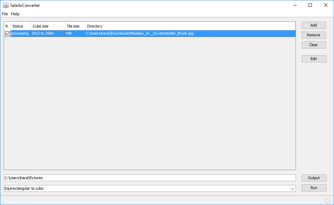Image resolution: width=334 pixels, height=205 pixels.
Task: Click the Cube size column header
Action: click(x=48, y=26)
